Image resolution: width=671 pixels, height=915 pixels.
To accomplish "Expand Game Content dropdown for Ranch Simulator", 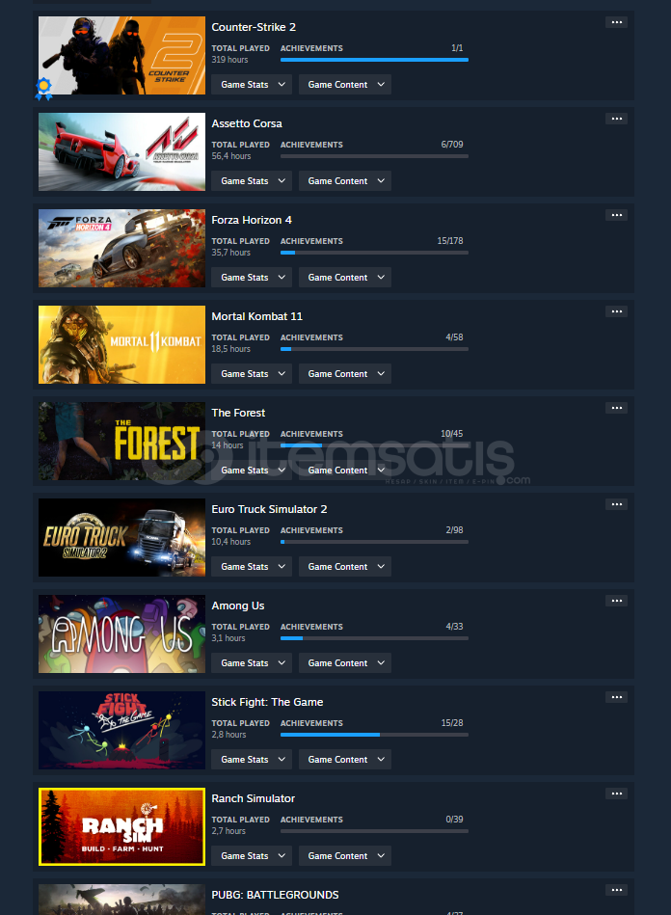I will pos(345,855).
